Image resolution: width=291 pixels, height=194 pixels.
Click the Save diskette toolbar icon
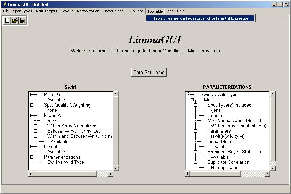(x=23, y=20)
